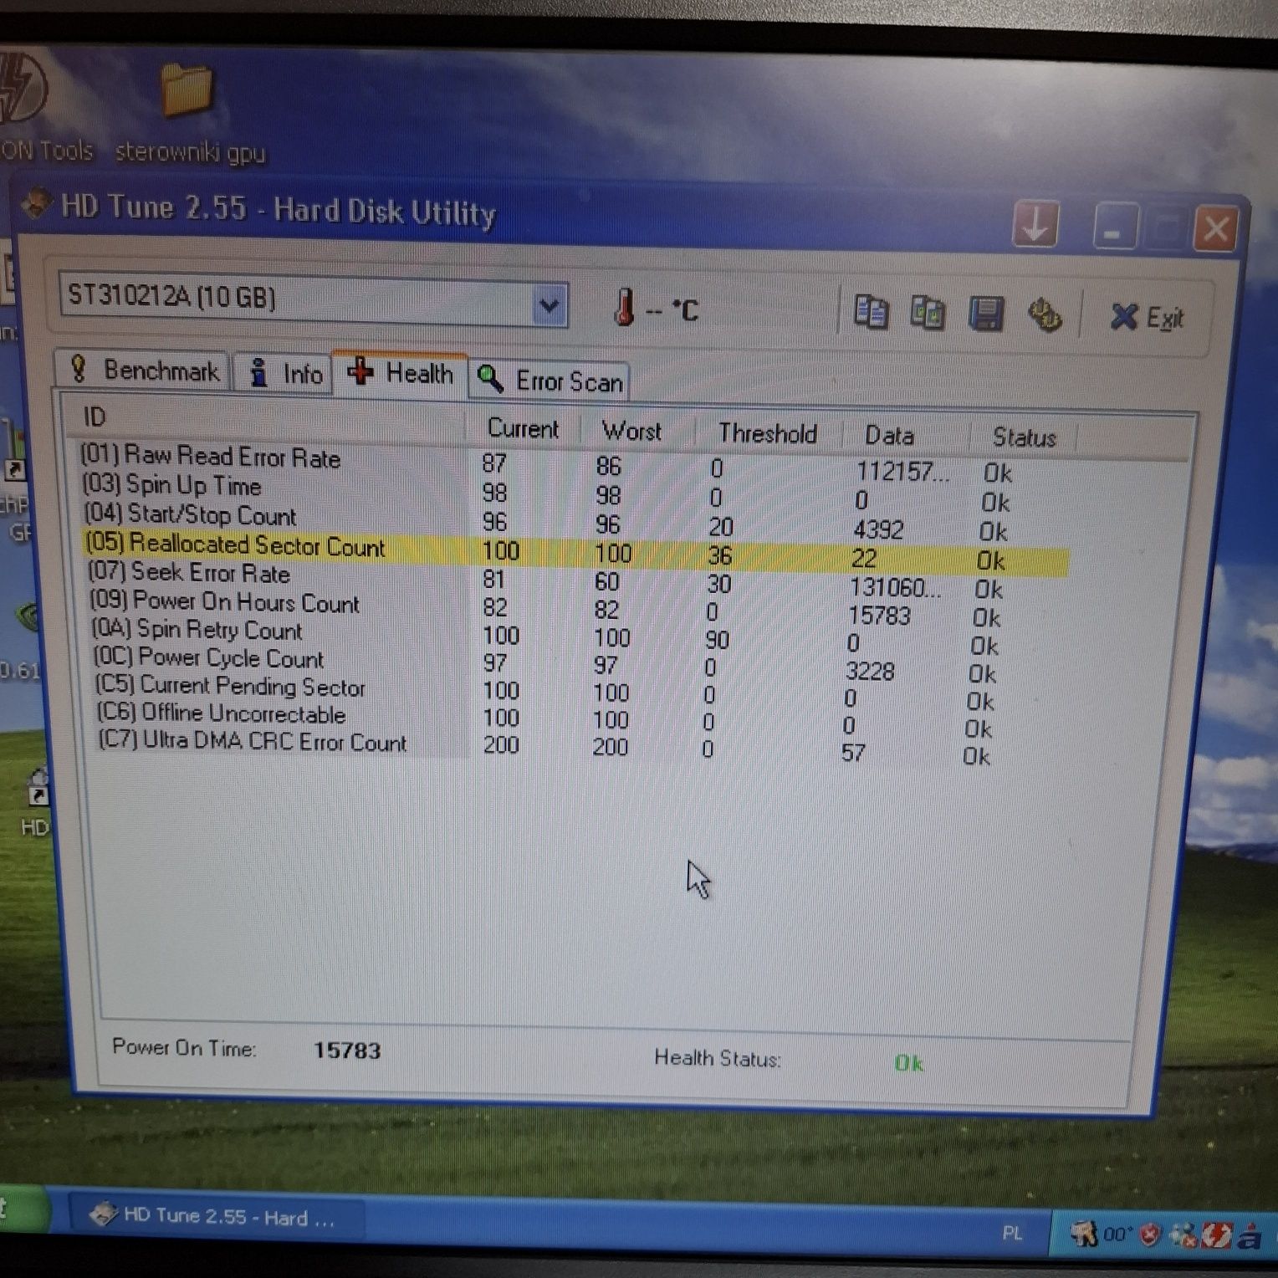1278x1278 pixels.
Task: Close the HD Tune window
Action: (1215, 228)
